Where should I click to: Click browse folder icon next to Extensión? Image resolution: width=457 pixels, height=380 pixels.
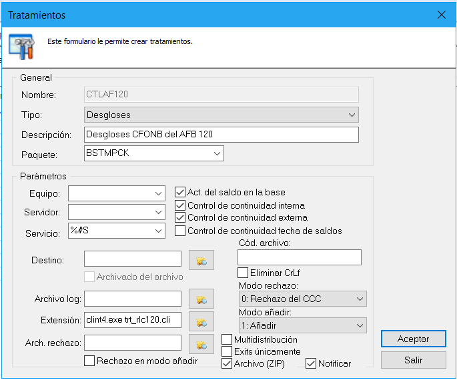[x=201, y=321]
